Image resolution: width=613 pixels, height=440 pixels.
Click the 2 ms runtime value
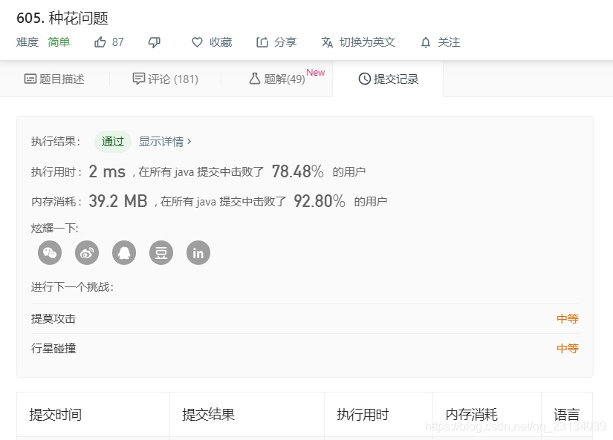coord(107,171)
